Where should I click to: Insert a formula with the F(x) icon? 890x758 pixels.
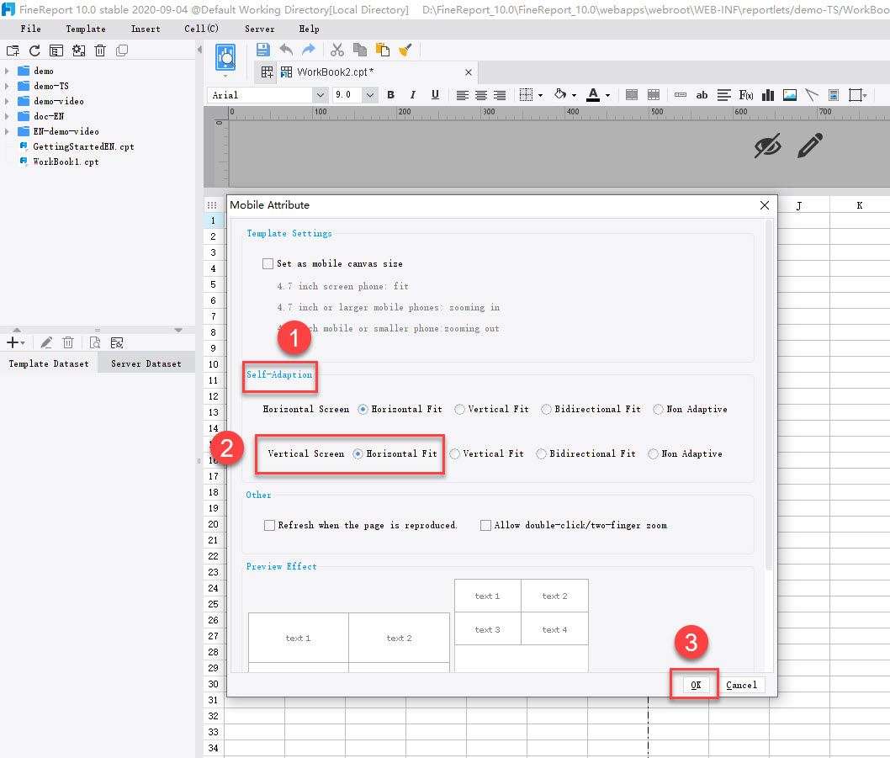coord(745,94)
